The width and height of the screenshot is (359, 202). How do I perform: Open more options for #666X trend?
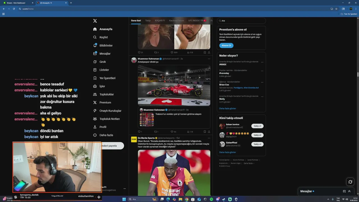point(262,62)
